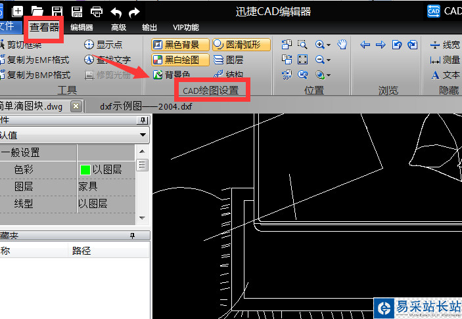Click the Zoom in magnifier icon
Screen dimensions: 462x319
(319, 45)
